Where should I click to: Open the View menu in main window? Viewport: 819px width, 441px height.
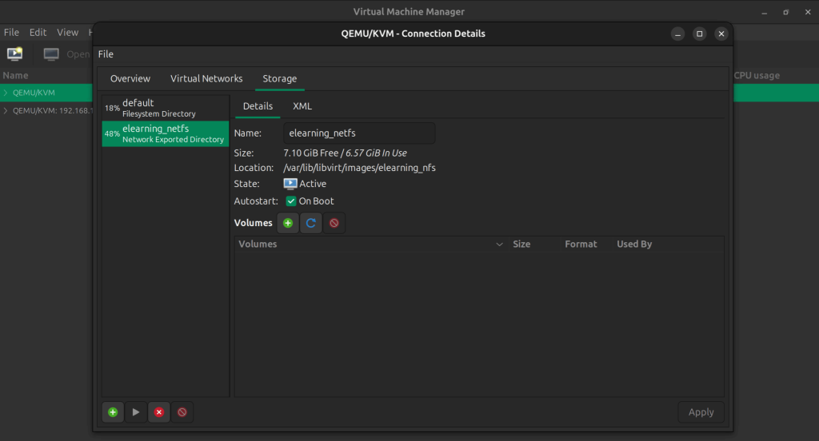click(67, 33)
